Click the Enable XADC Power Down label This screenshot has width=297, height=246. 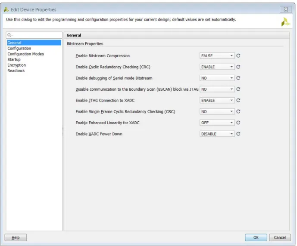click(x=99, y=134)
